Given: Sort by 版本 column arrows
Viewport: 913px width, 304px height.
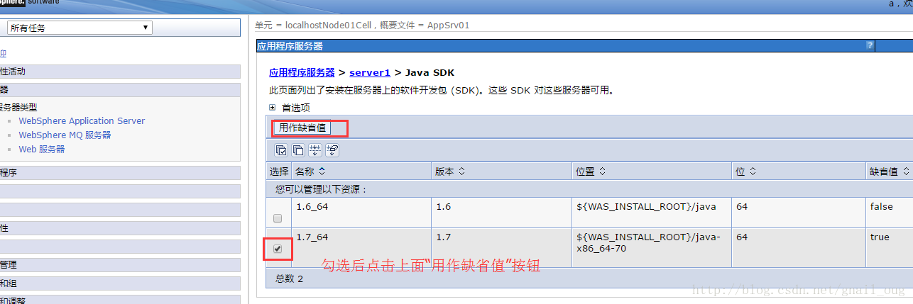Looking at the screenshot, I should click(462, 171).
